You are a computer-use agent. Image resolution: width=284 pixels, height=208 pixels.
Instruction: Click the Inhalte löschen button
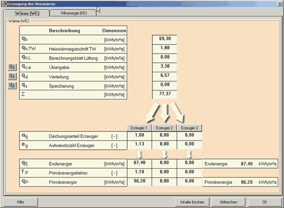192,201
